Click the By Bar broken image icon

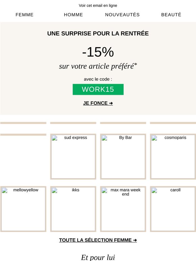click(104, 138)
